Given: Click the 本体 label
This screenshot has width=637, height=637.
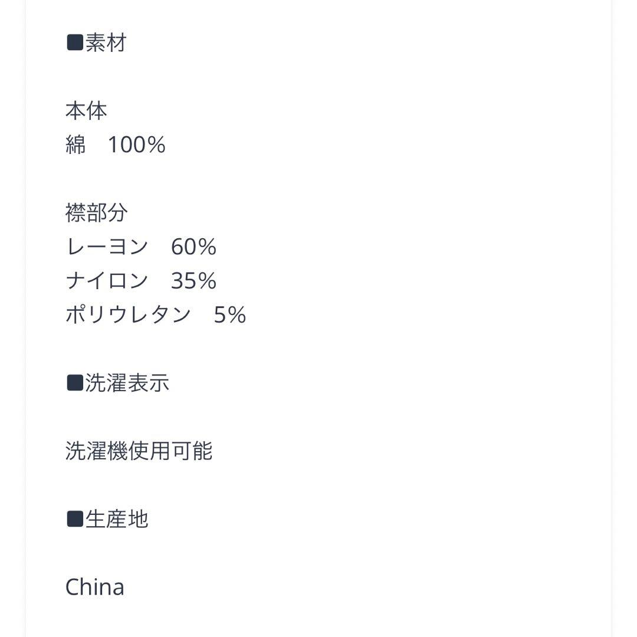Looking at the screenshot, I should [86, 111].
